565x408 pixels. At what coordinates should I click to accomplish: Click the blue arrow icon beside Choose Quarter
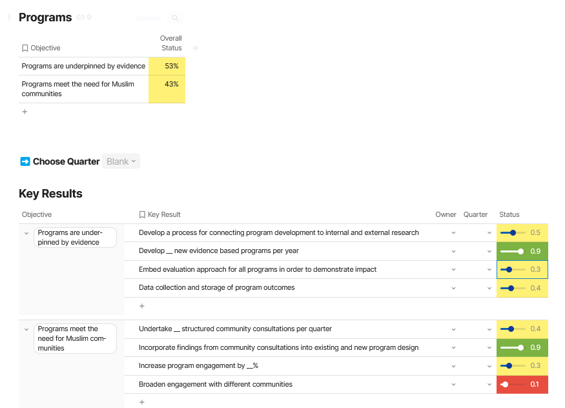(25, 161)
